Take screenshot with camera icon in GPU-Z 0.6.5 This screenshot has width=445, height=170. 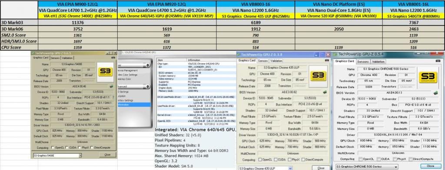click(113, 58)
